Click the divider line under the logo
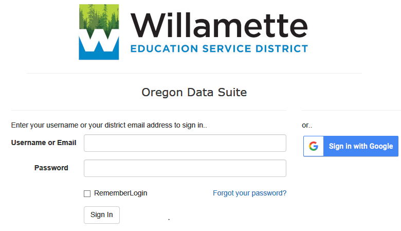Image resolution: width=401 pixels, height=231 pixels. (194, 73)
